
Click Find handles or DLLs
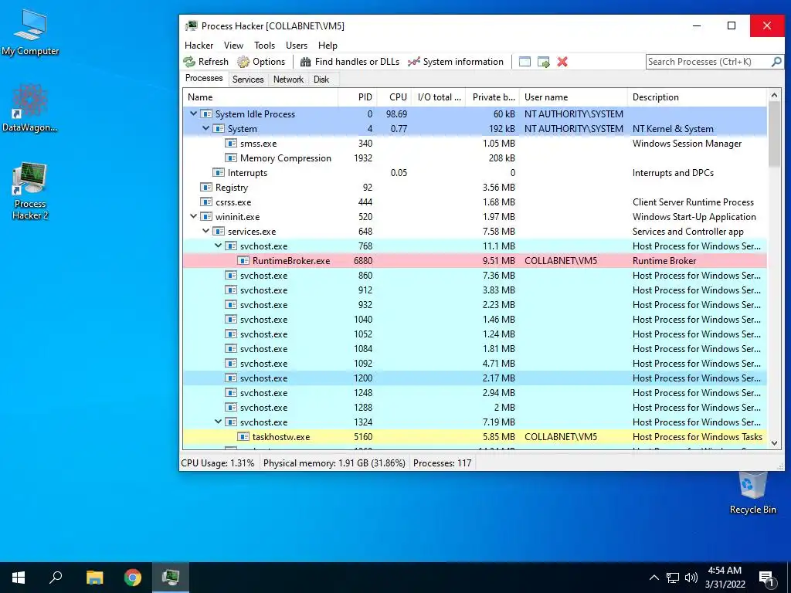tap(350, 62)
